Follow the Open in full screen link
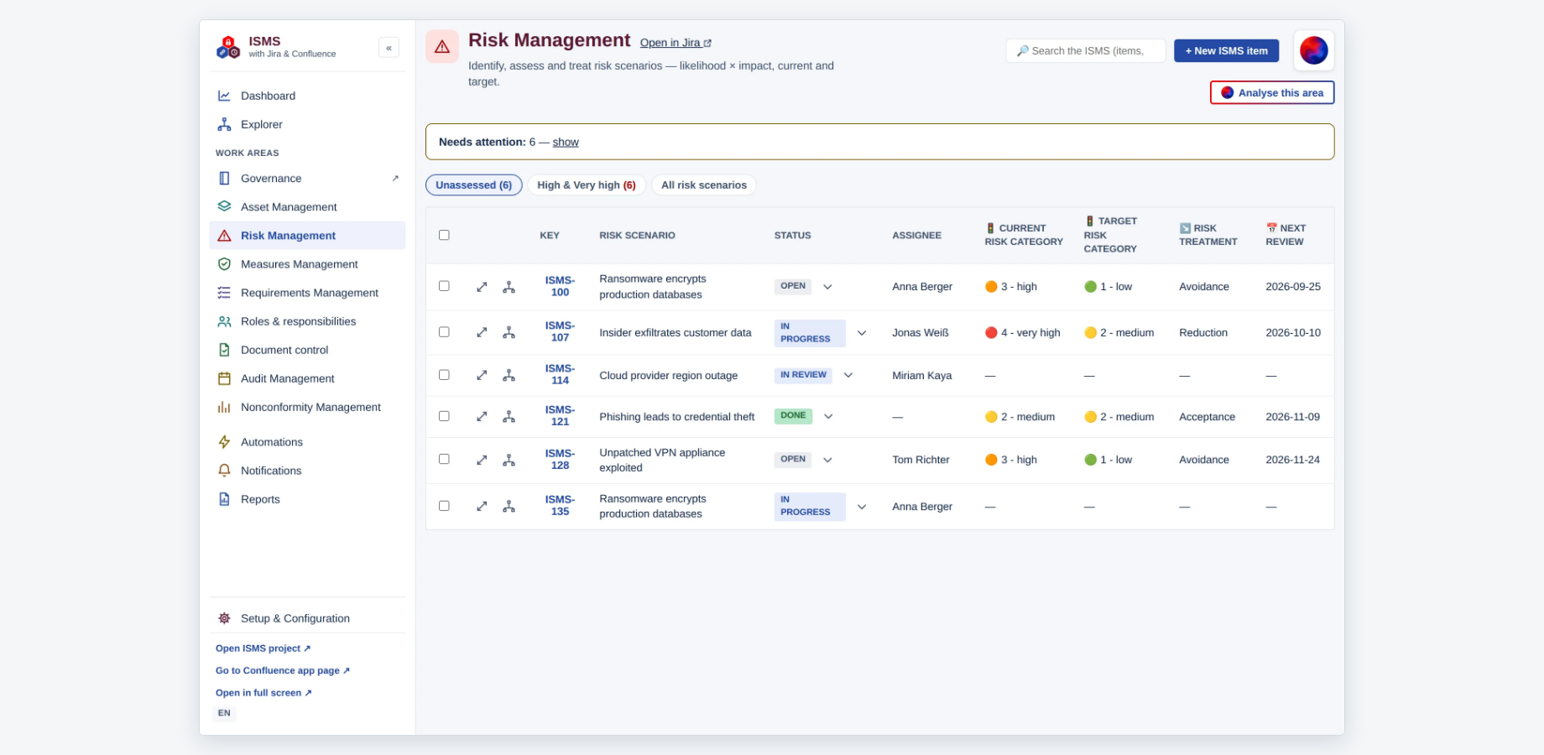 point(263,693)
